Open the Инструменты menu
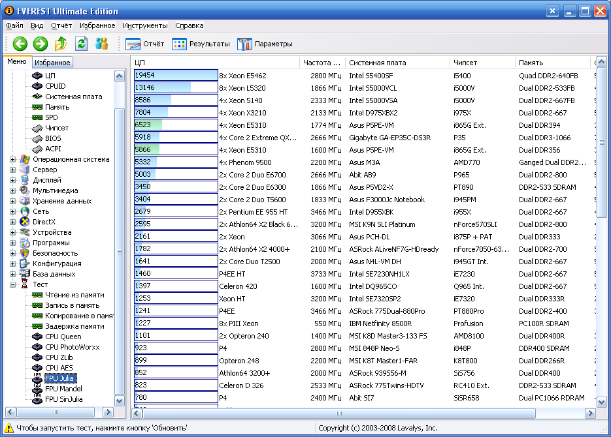This screenshot has width=611, height=437. point(145,25)
